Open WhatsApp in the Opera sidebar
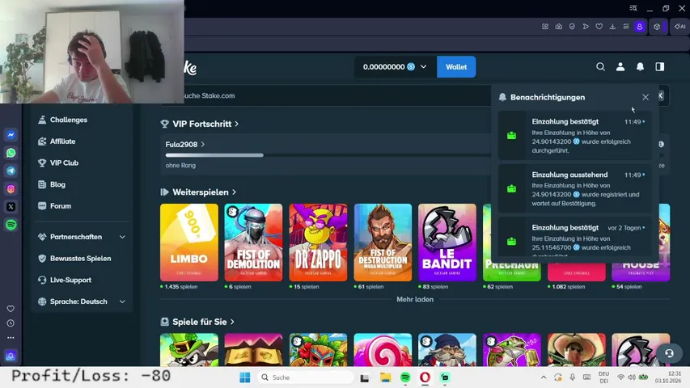Screen dimensions: 690x388 click(x=11, y=153)
